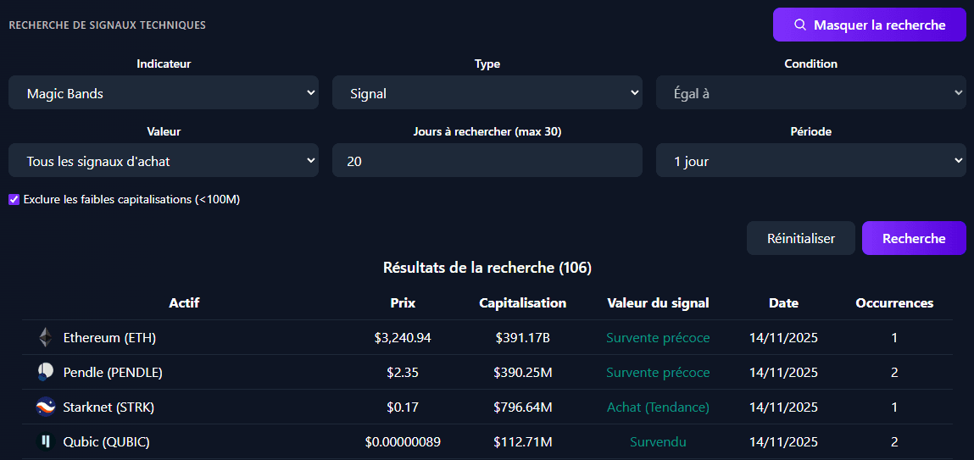Click Ethereum capitalisation $391.17B
Screen dimensions: 974x460
[522, 338]
